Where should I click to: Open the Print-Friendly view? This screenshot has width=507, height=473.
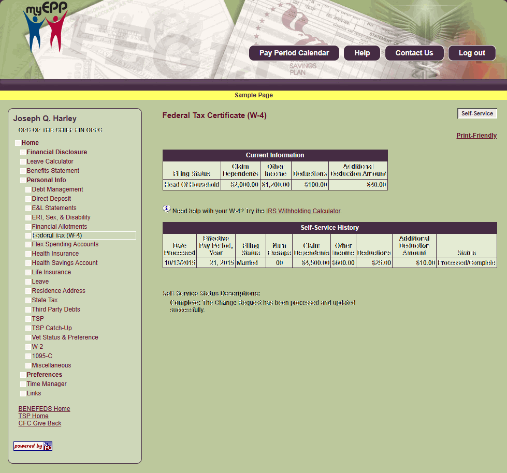pos(476,136)
